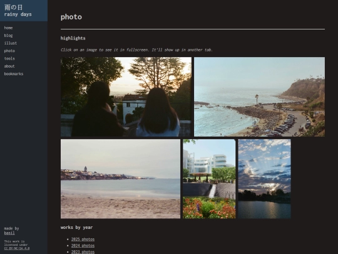Click the 'photo' page title
Image resolution: width=338 pixels, height=254 pixels.
(71, 17)
